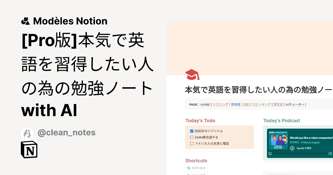
Task: Open the HOME page tab
Action: click(205, 104)
